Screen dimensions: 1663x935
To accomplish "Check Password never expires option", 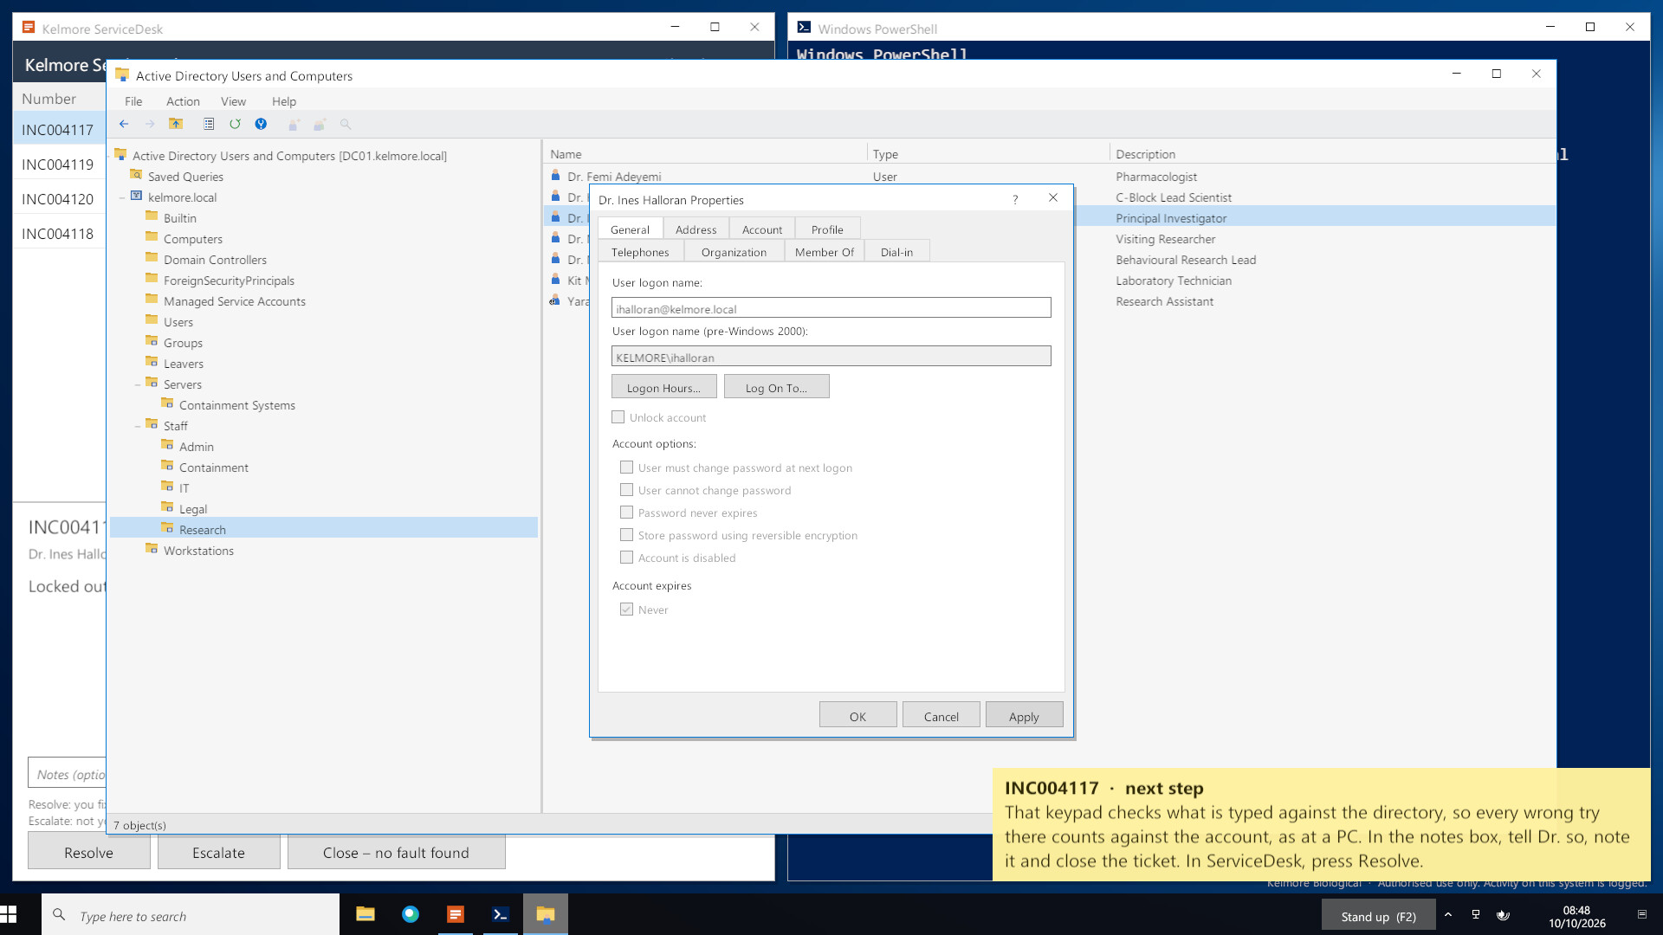I will coord(627,513).
